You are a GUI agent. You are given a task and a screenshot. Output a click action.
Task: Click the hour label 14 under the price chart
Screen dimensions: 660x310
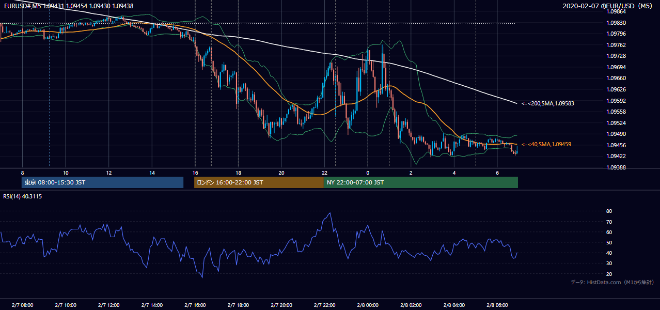pyautogui.click(x=152, y=173)
